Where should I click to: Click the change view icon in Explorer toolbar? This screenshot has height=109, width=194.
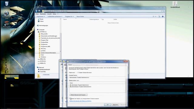pyautogui.click(x=154, y=16)
